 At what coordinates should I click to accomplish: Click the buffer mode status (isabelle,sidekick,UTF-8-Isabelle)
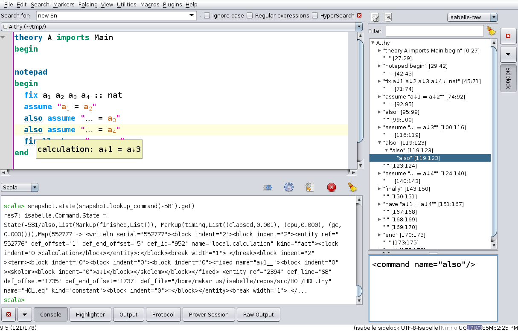click(x=397, y=328)
